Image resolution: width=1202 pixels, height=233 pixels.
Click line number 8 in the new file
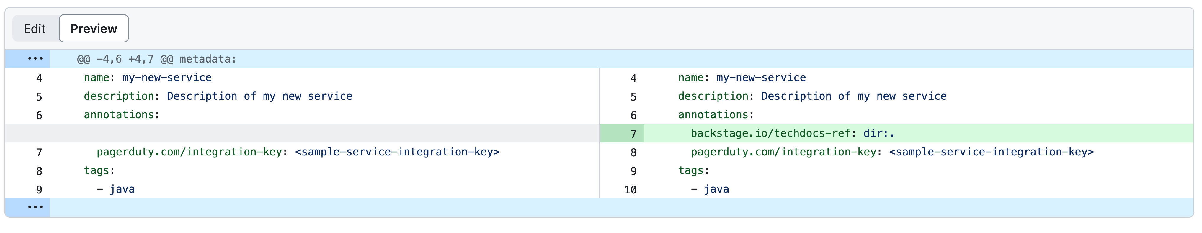click(x=633, y=153)
